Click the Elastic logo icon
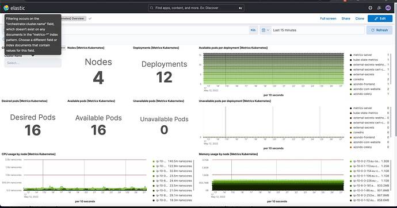Screen dimensions: 397x208 6,8
